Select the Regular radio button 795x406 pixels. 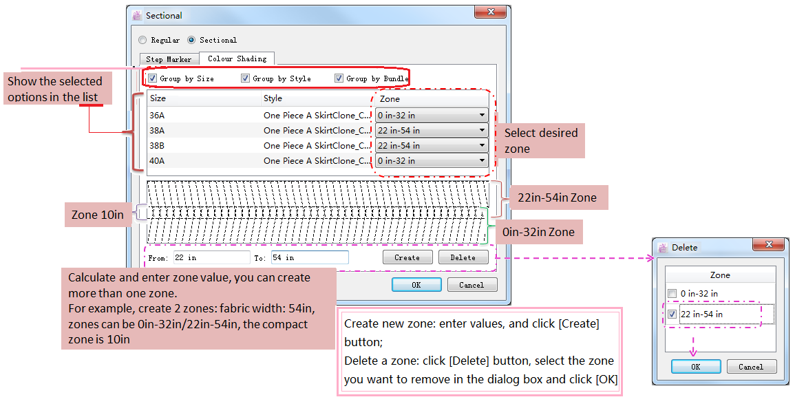click(x=142, y=41)
